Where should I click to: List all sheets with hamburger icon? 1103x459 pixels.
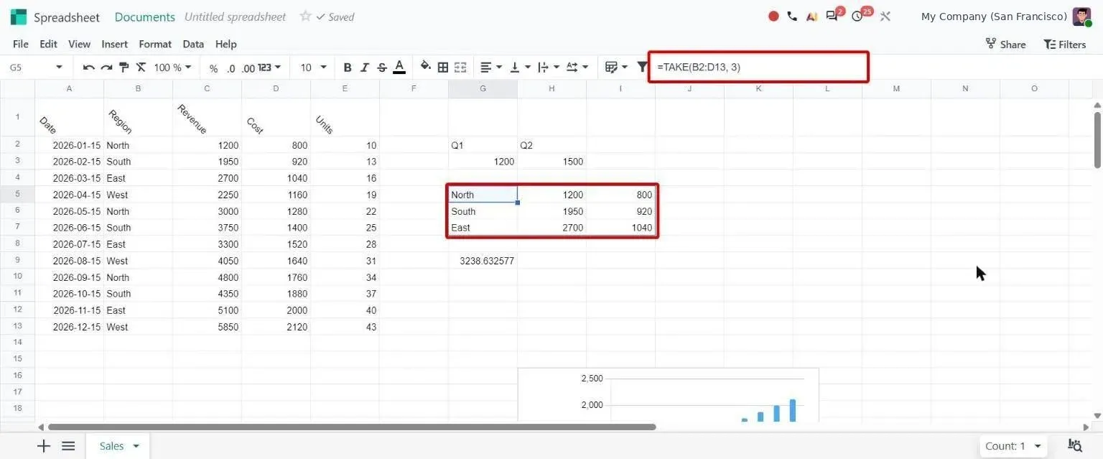68,446
